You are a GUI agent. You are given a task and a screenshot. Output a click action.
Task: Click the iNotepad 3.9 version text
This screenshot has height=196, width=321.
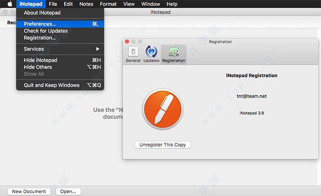(x=251, y=113)
